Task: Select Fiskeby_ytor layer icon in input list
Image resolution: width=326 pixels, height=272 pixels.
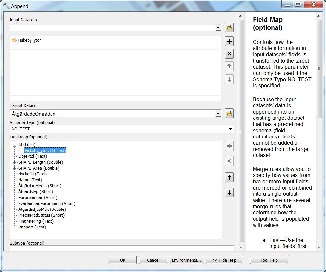Action: (14, 40)
